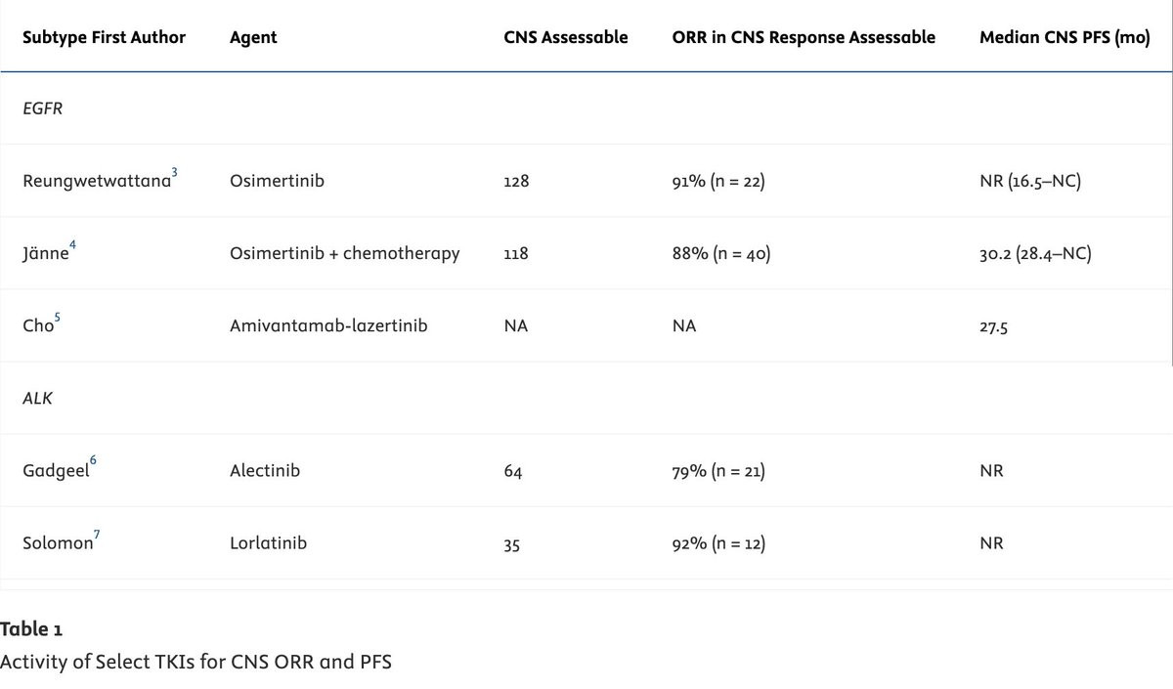This screenshot has height=689, width=1173.
Task: Click the Activity of Select TKIs caption text
Action: pyautogui.click(x=195, y=662)
